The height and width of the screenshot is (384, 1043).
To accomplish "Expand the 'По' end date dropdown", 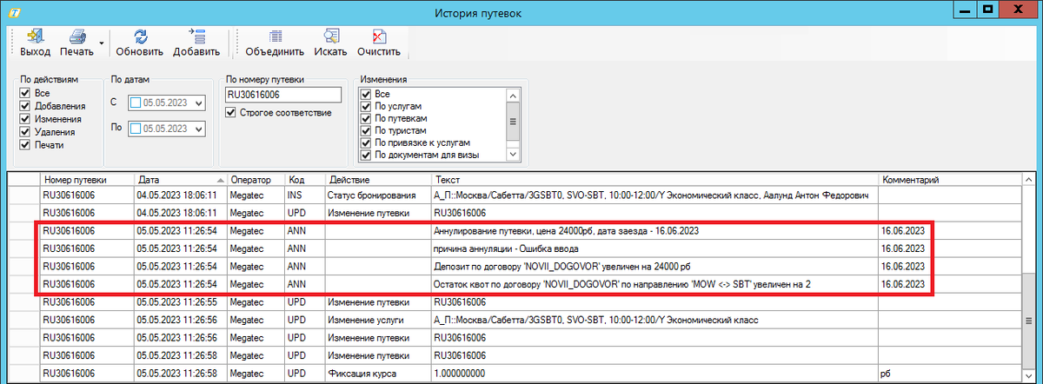I will click(199, 129).
